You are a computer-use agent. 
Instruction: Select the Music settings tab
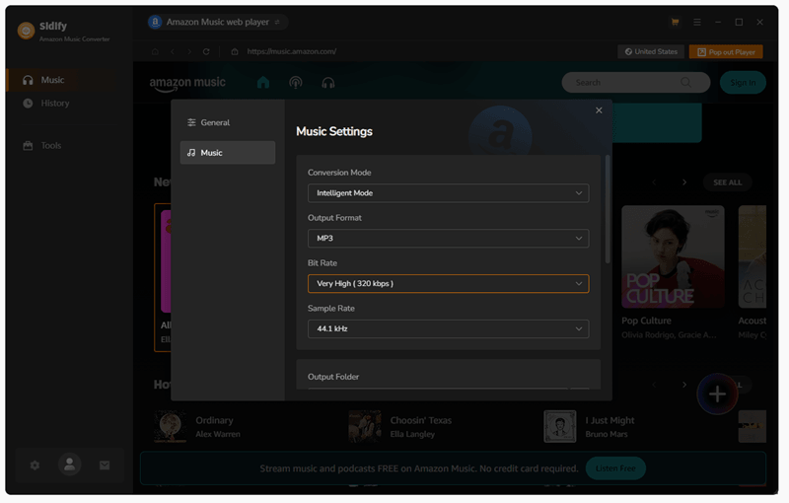[x=228, y=153]
